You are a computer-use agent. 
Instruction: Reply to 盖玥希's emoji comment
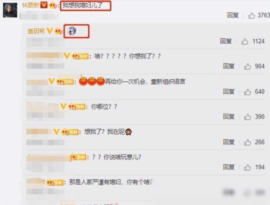pyautogui.click(x=226, y=41)
